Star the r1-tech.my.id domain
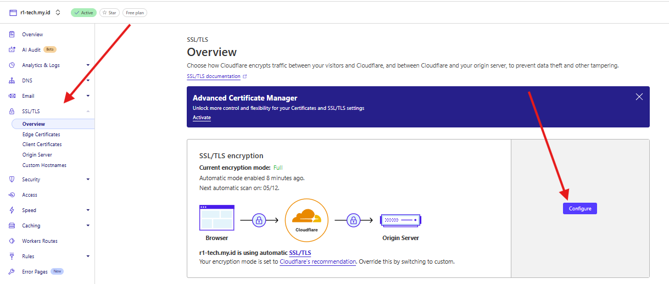The image size is (669, 284). (109, 13)
